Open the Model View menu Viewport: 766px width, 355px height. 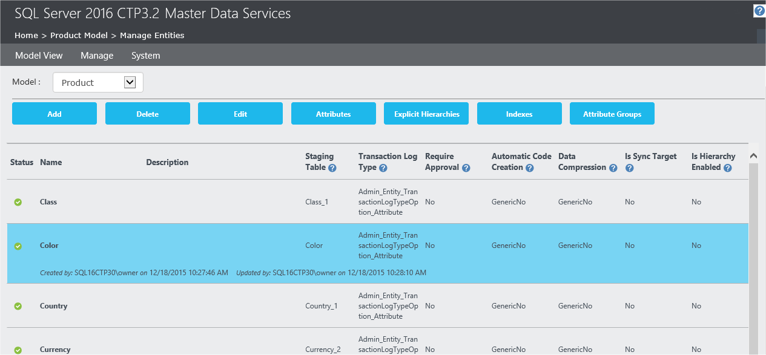pyautogui.click(x=39, y=56)
